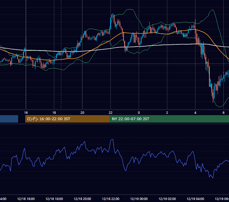The width and height of the screenshot is (229, 202).
Task: Click the 12/18 16:00 date label
Action: tap(26, 199)
